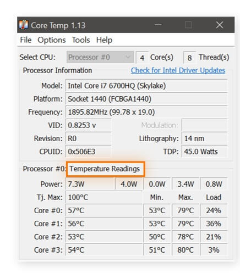
Task: Click Core #3 max temperature 80°C
Action: 186,250
